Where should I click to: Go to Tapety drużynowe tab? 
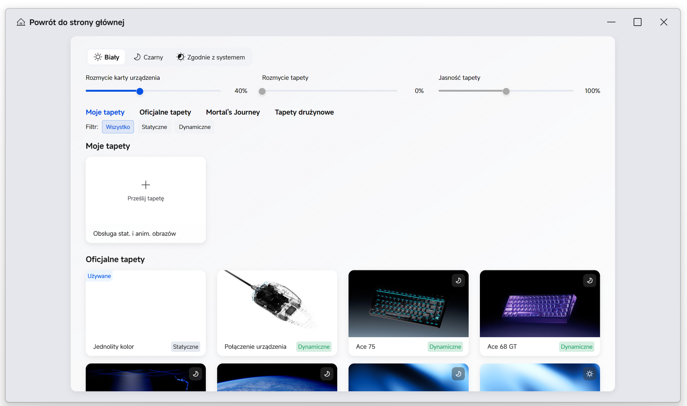[304, 112]
